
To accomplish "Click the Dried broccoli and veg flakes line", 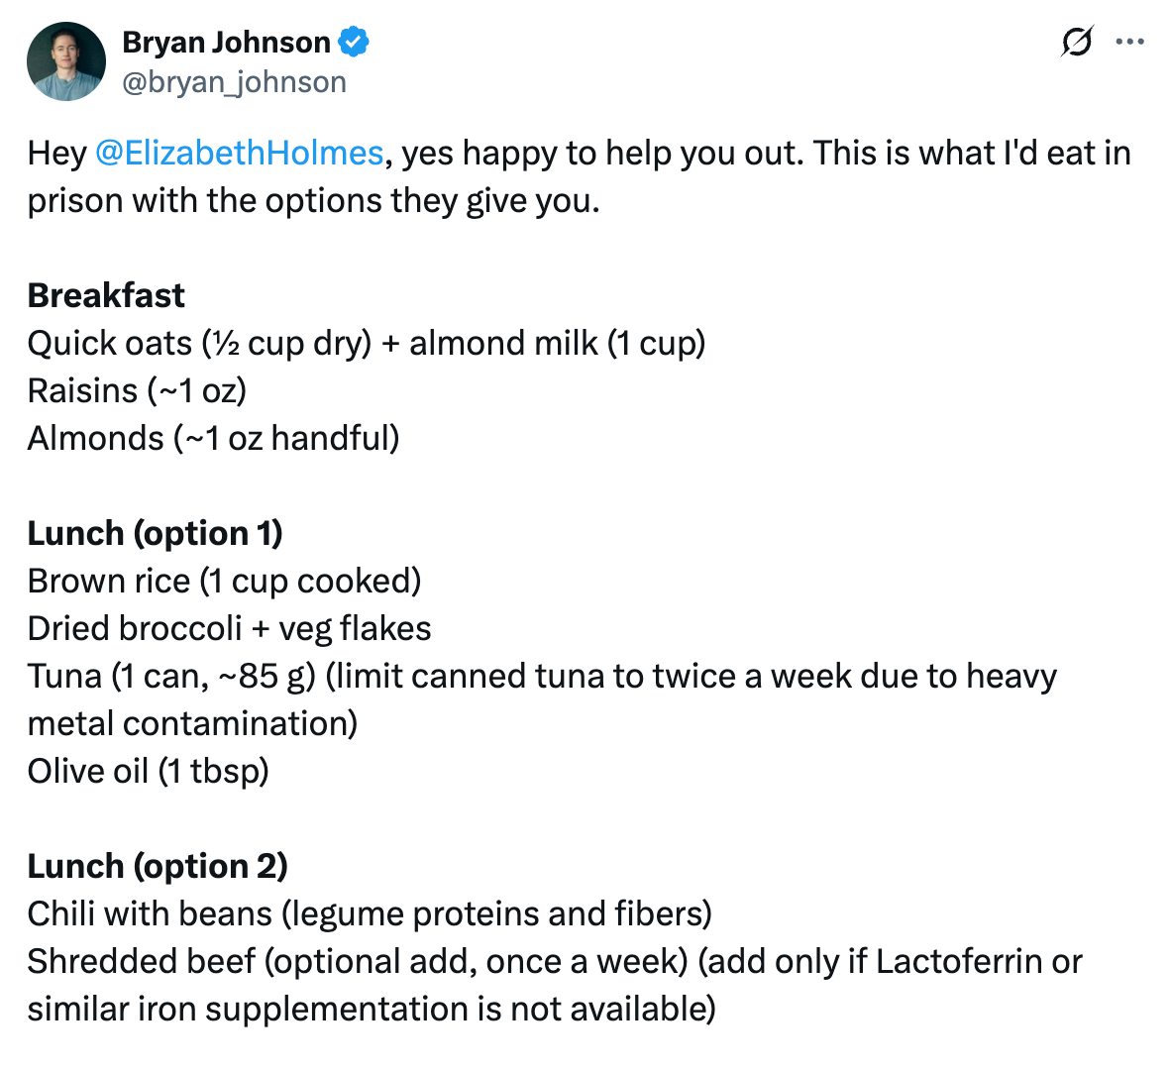I will coord(229,628).
